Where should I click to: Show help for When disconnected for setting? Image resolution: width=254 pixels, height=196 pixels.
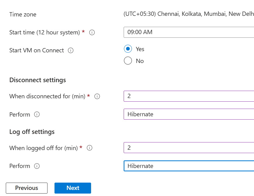coord(97,96)
